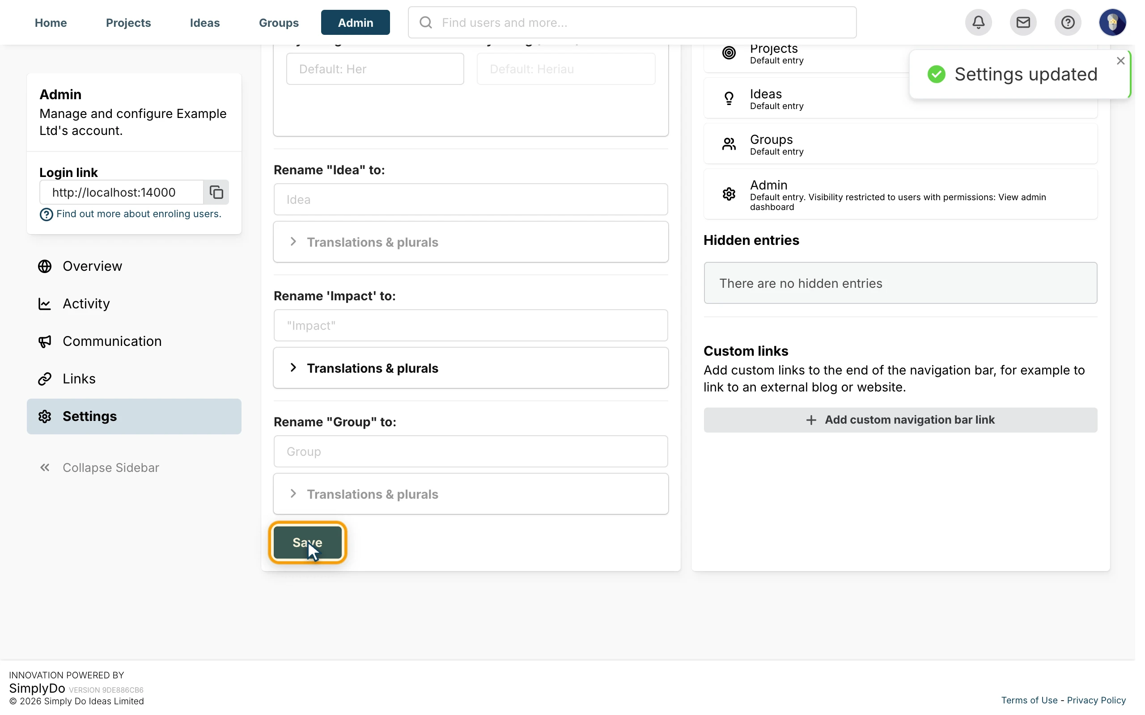
Task: Open the messages envelope icon
Action: click(x=1023, y=22)
